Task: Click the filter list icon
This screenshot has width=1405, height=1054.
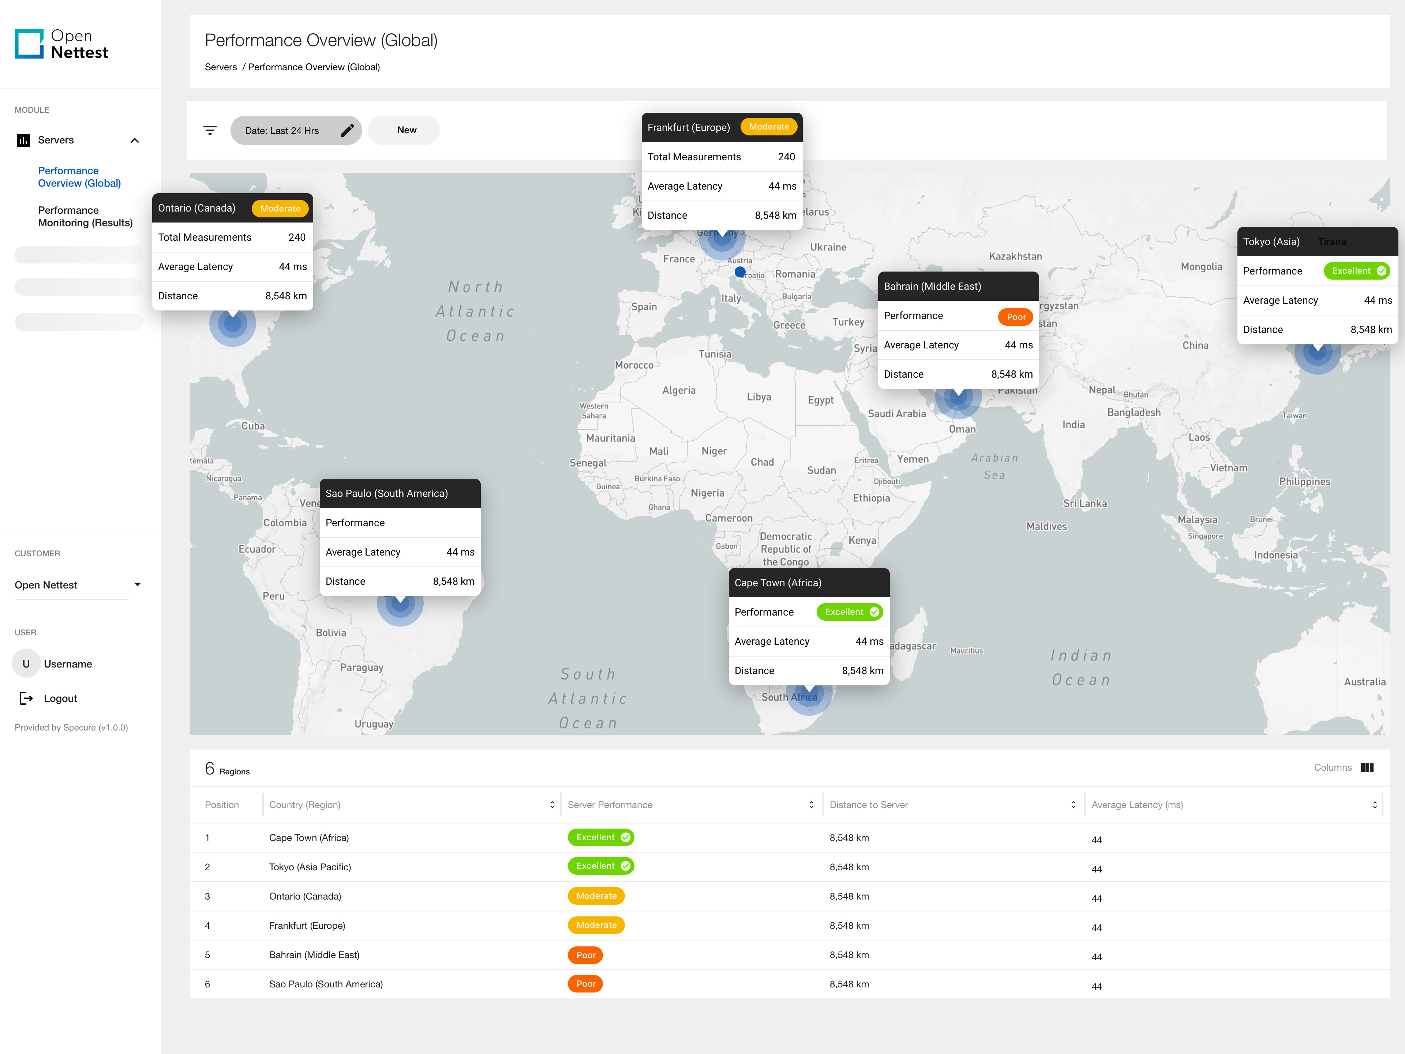Action: (x=210, y=130)
